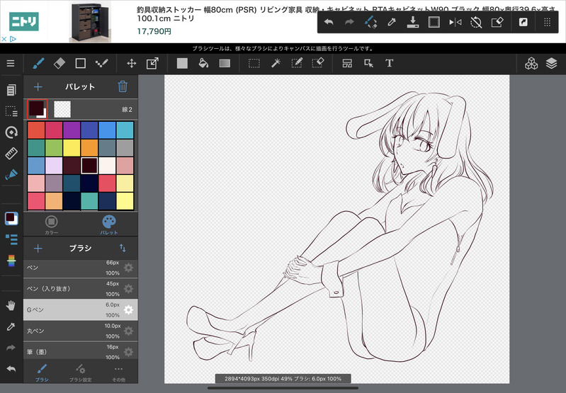Open the color square in left sidebar
Screen dimensions: 566x393
tap(11, 218)
